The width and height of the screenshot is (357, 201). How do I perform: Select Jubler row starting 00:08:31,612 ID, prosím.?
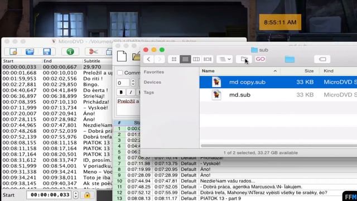click(57, 160)
